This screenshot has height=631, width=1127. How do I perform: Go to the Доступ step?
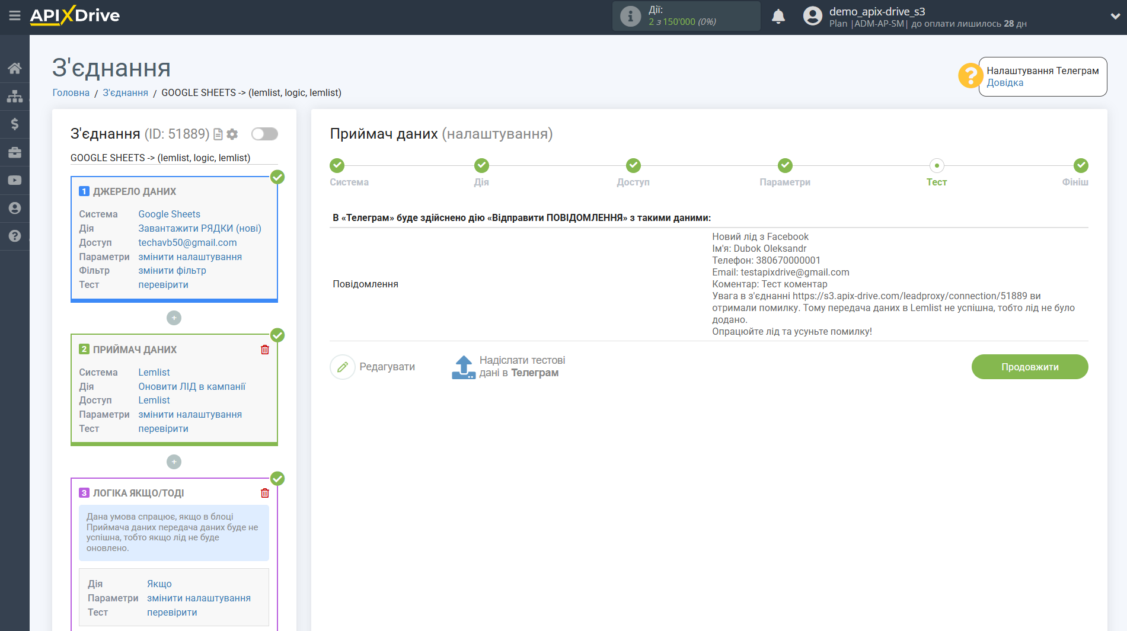pyautogui.click(x=633, y=165)
